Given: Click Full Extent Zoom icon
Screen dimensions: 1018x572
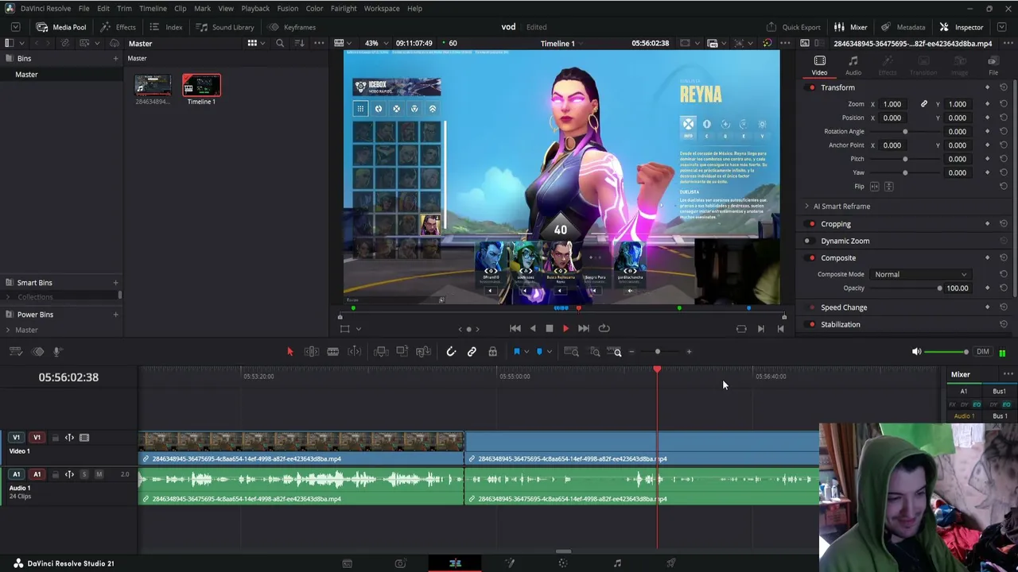Looking at the screenshot, I should click(571, 351).
